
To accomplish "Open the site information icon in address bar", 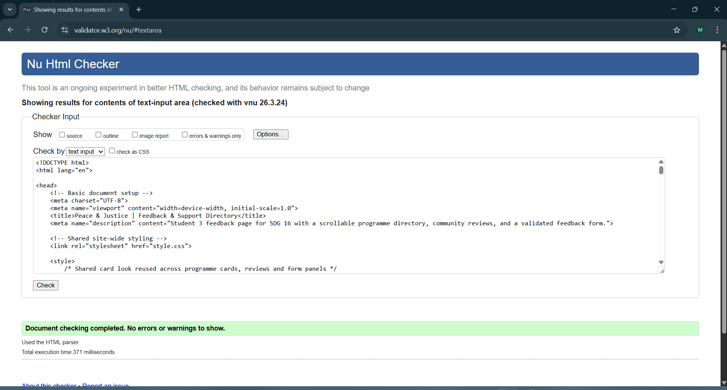I will click(x=64, y=30).
